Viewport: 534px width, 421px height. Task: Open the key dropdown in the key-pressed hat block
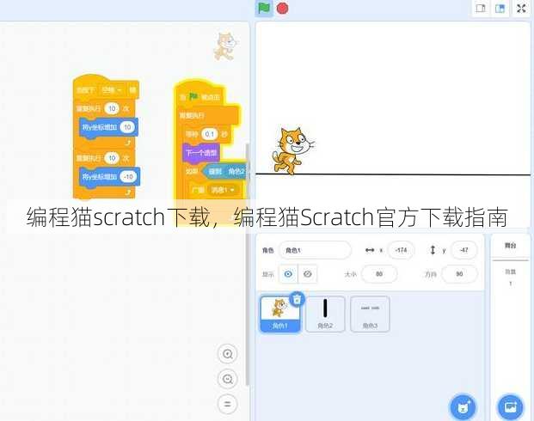pos(112,90)
